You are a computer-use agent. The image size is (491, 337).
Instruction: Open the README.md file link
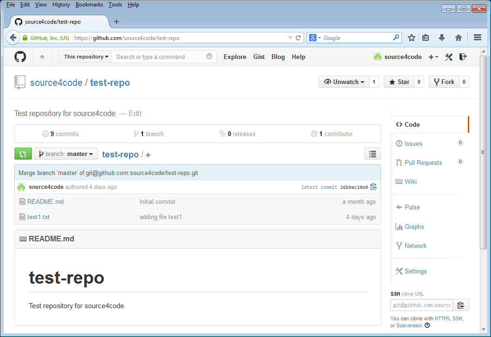pyautogui.click(x=45, y=202)
